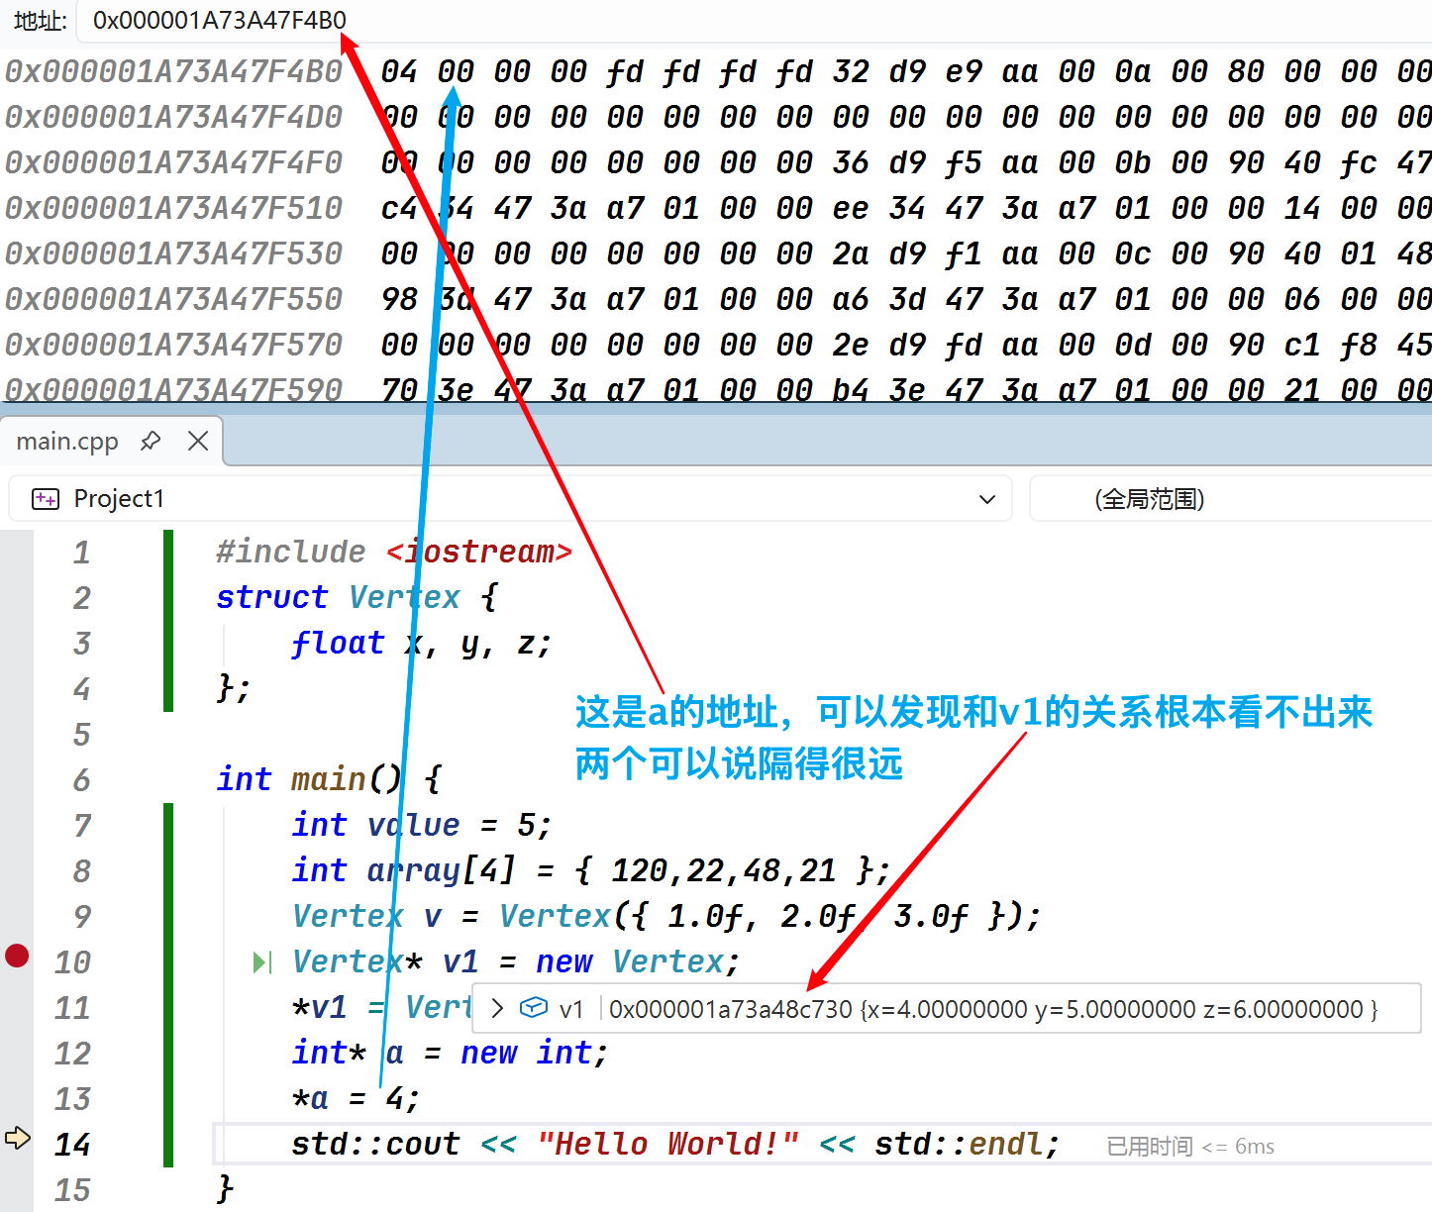Click the v1 pointer value in datatip
Screen dimensions: 1432x1212
730,1009
